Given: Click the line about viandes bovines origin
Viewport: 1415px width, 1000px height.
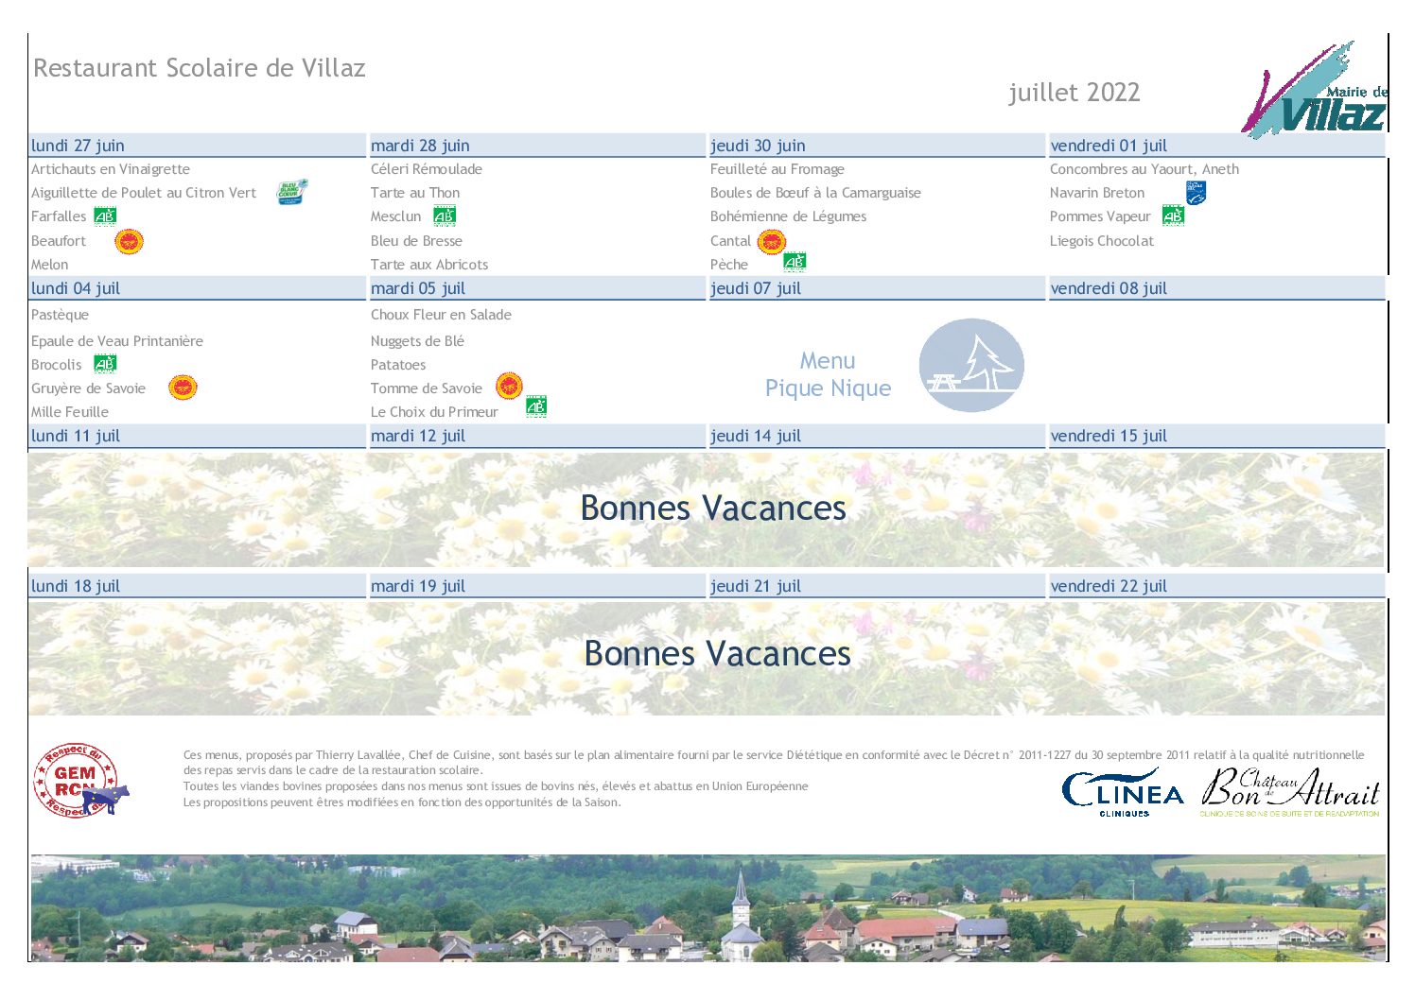Looking at the screenshot, I should coord(496,786).
